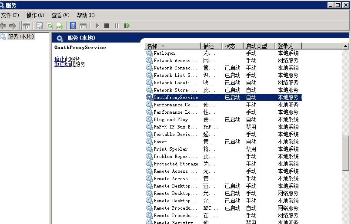Maximize the Services window
The width and height of the screenshot is (351, 224).
point(338,5)
